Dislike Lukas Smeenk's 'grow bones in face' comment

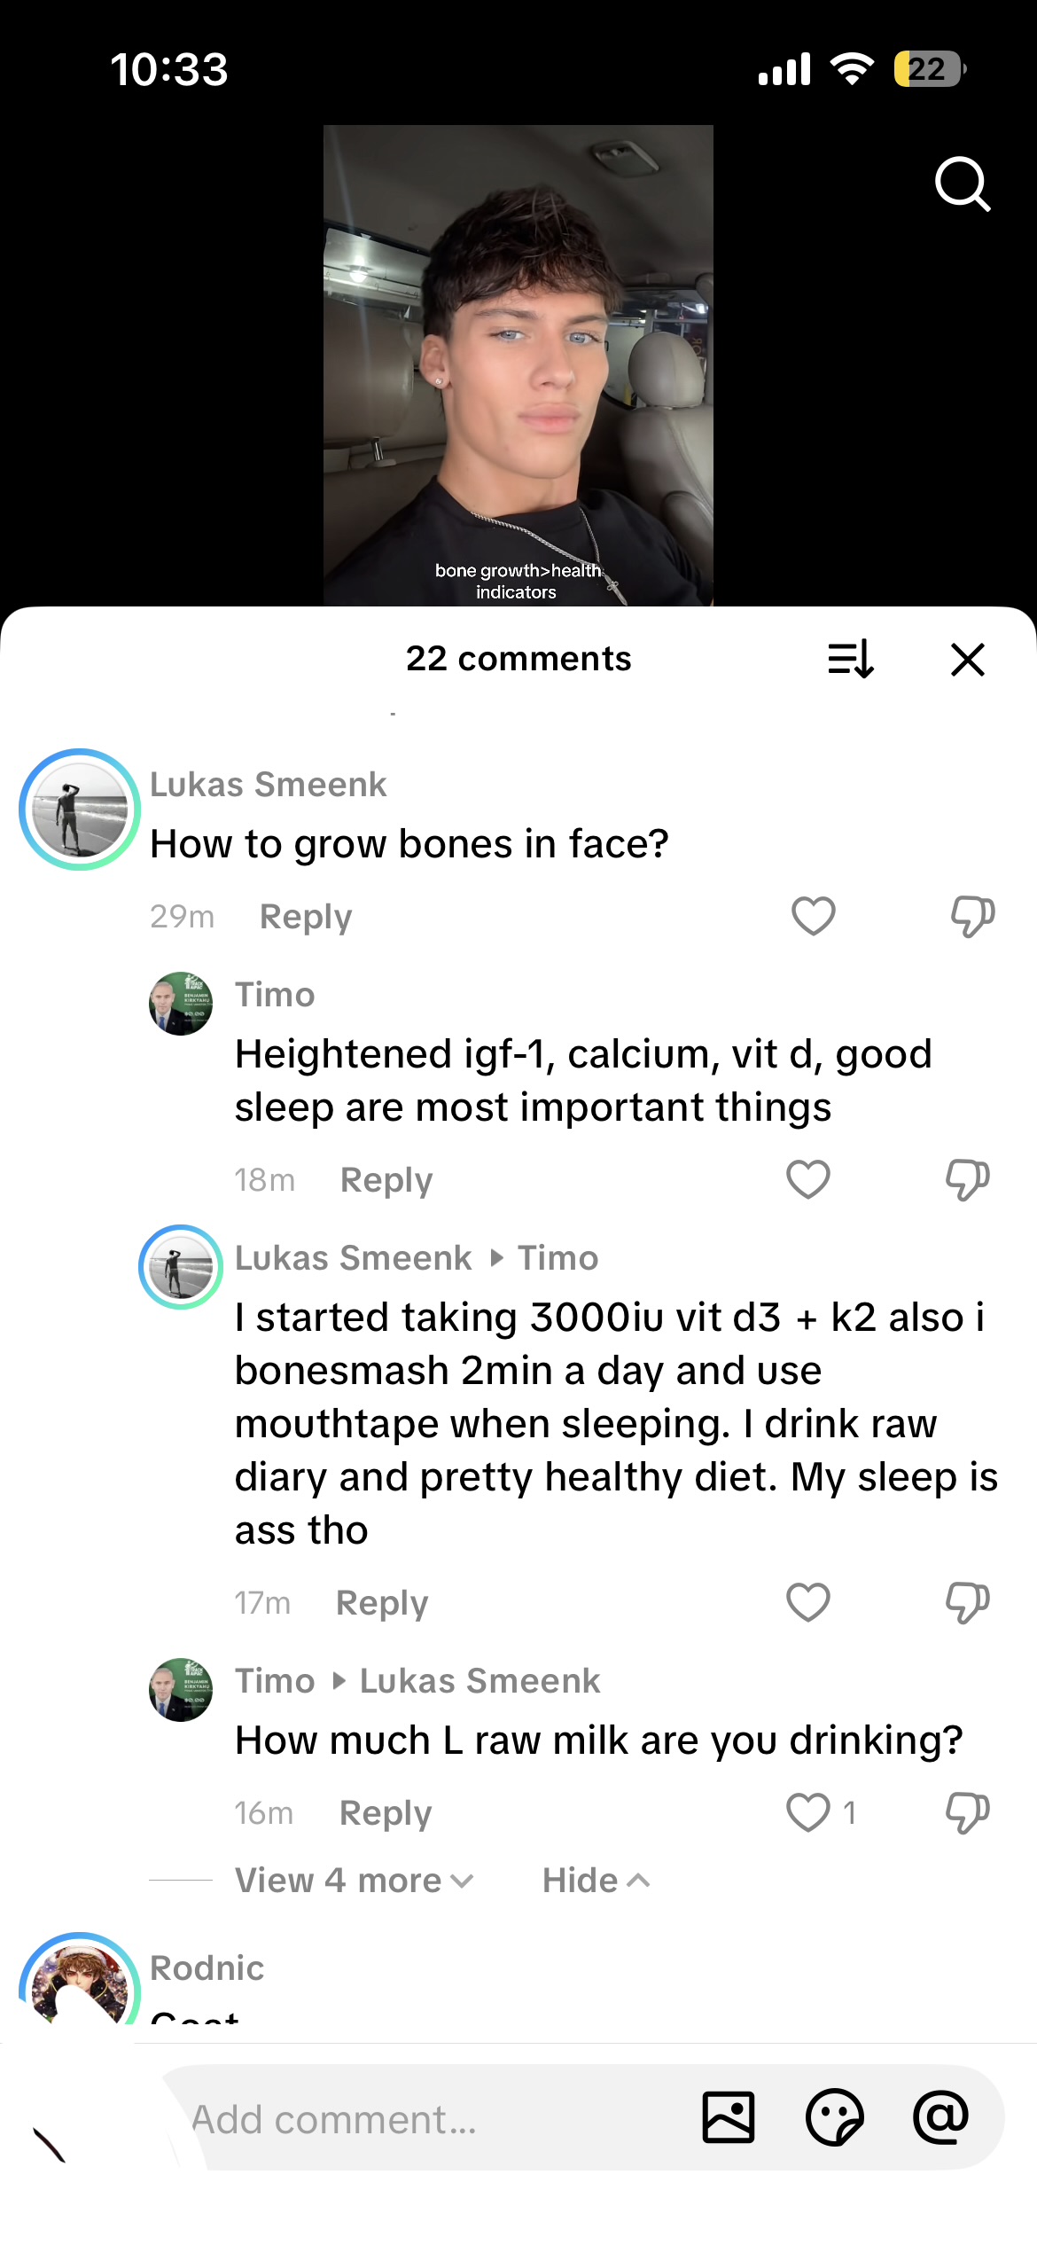pyautogui.click(x=972, y=916)
